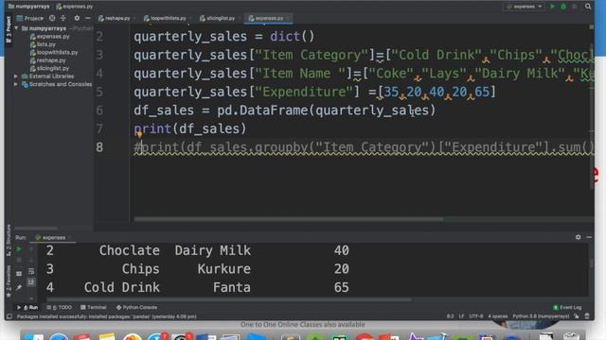The height and width of the screenshot is (340, 606).
Task: Open the expenses run configuration dropdown
Action: tap(524, 7)
